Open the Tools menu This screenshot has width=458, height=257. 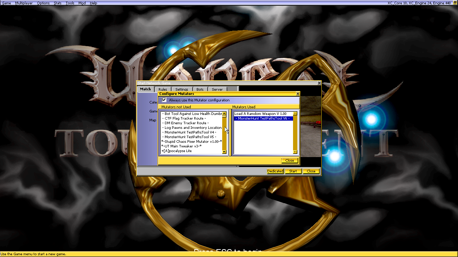(70, 3)
